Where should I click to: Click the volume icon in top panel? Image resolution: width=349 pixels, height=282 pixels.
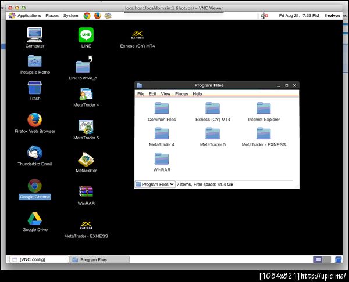pos(264,16)
